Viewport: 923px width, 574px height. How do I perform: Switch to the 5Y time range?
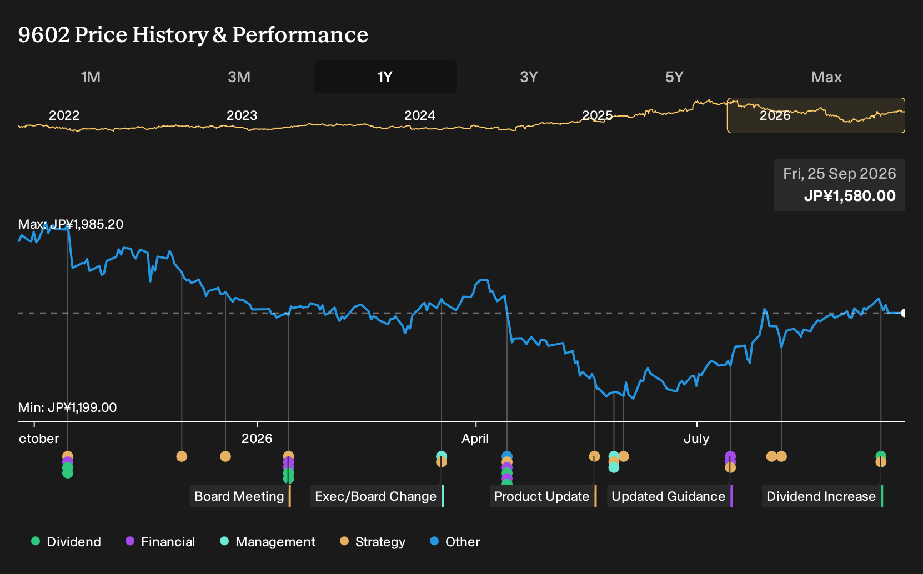click(674, 77)
